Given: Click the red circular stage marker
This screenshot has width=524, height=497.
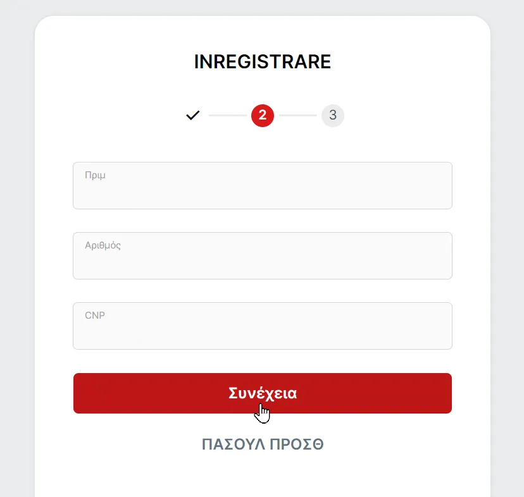Looking at the screenshot, I should point(263,116).
